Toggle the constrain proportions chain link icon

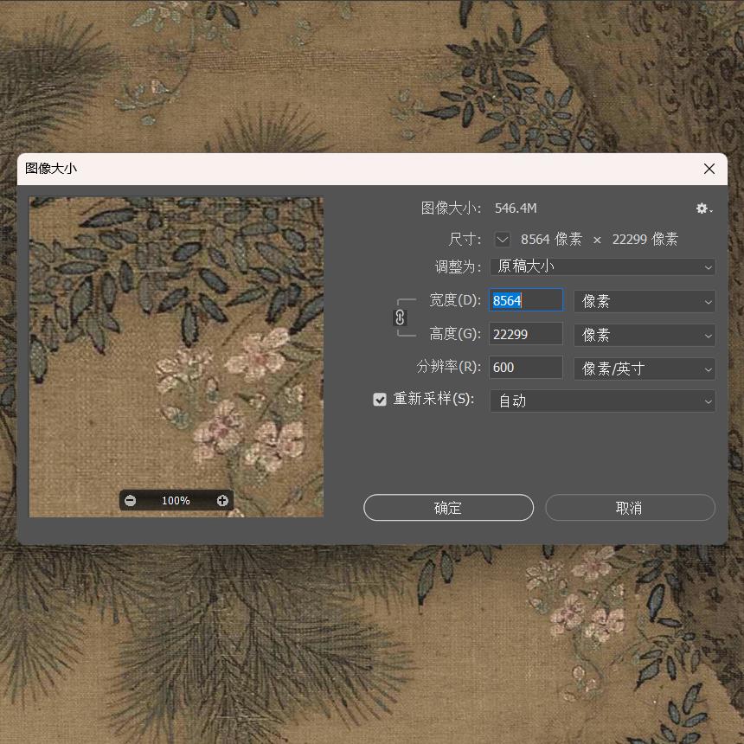point(400,317)
